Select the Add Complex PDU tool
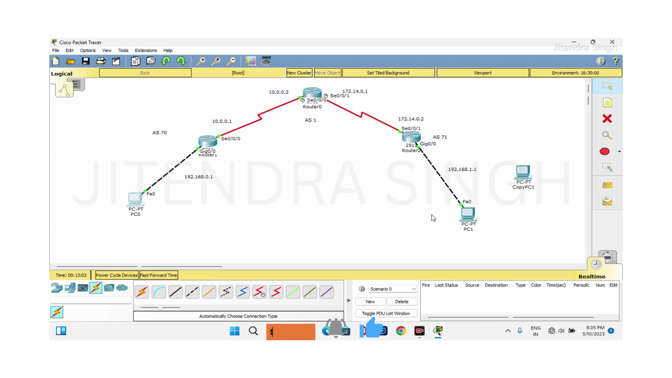Screen dimensions: 672x378 [x=608, y=202]
